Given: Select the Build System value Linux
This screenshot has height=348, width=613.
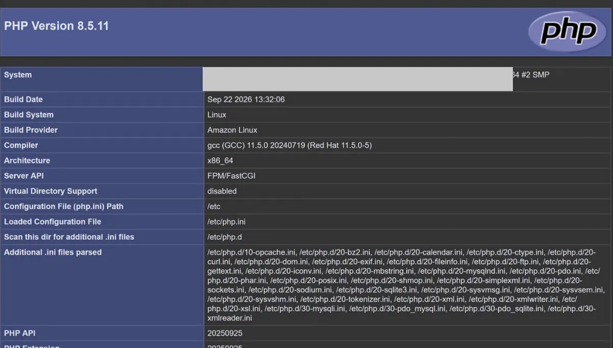Looking at the screenshot, I should (x=217, y=114).
